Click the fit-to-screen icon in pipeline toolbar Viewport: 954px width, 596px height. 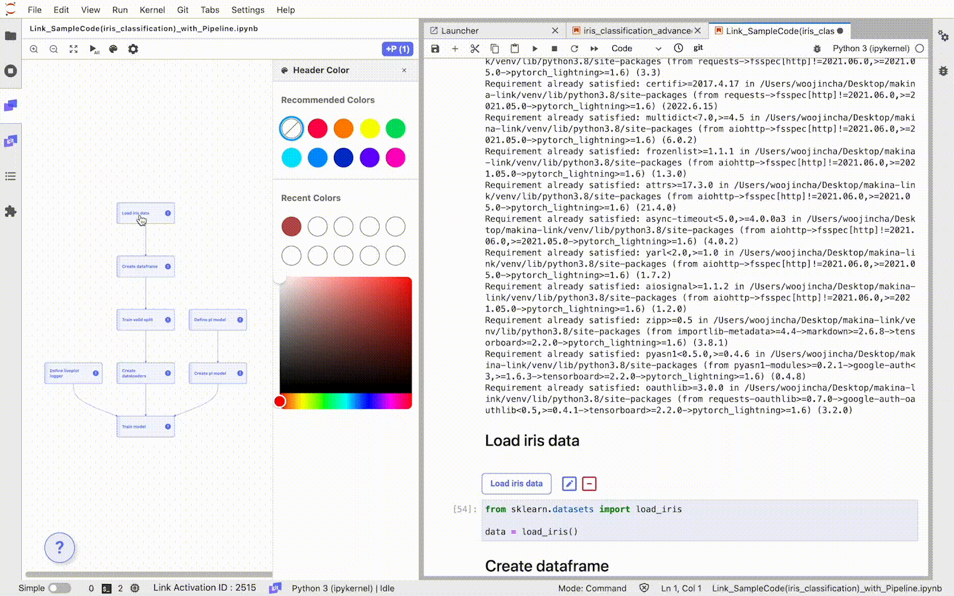click(x=74, y=49)
